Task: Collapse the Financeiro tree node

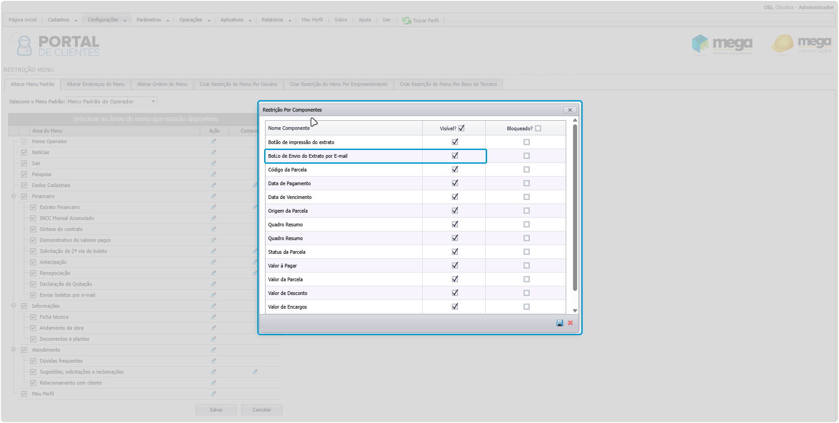Action: tap(14, 196)
